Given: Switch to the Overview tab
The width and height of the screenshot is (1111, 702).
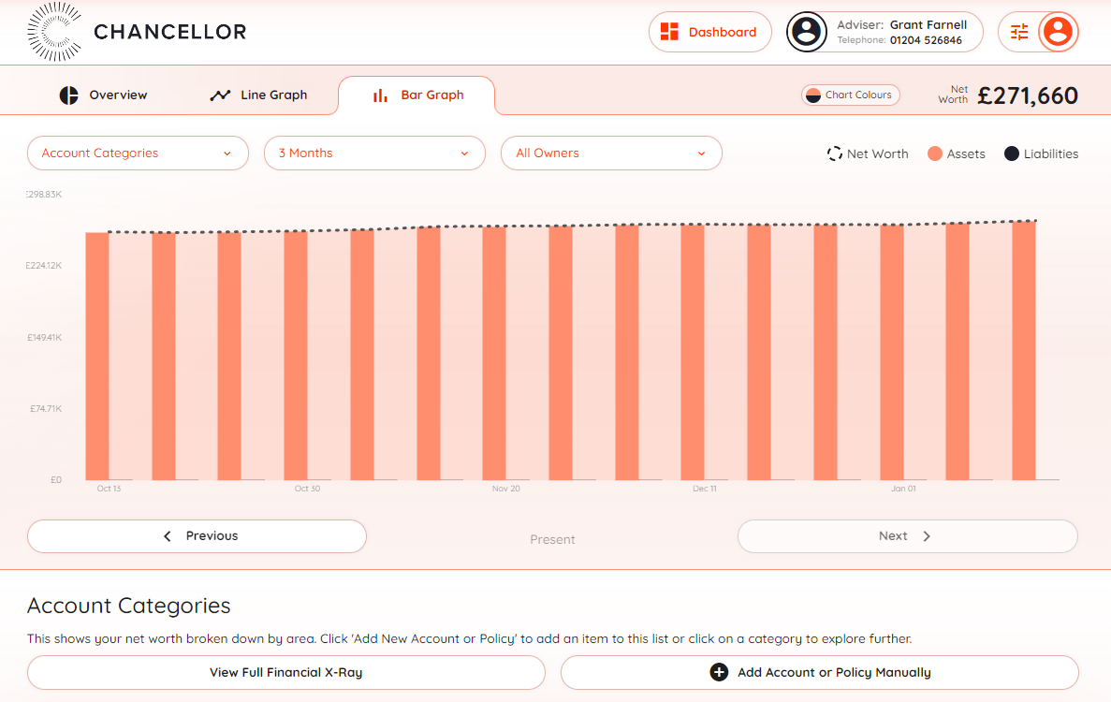Looking at the screenshot, I should (x=103, y=95).
